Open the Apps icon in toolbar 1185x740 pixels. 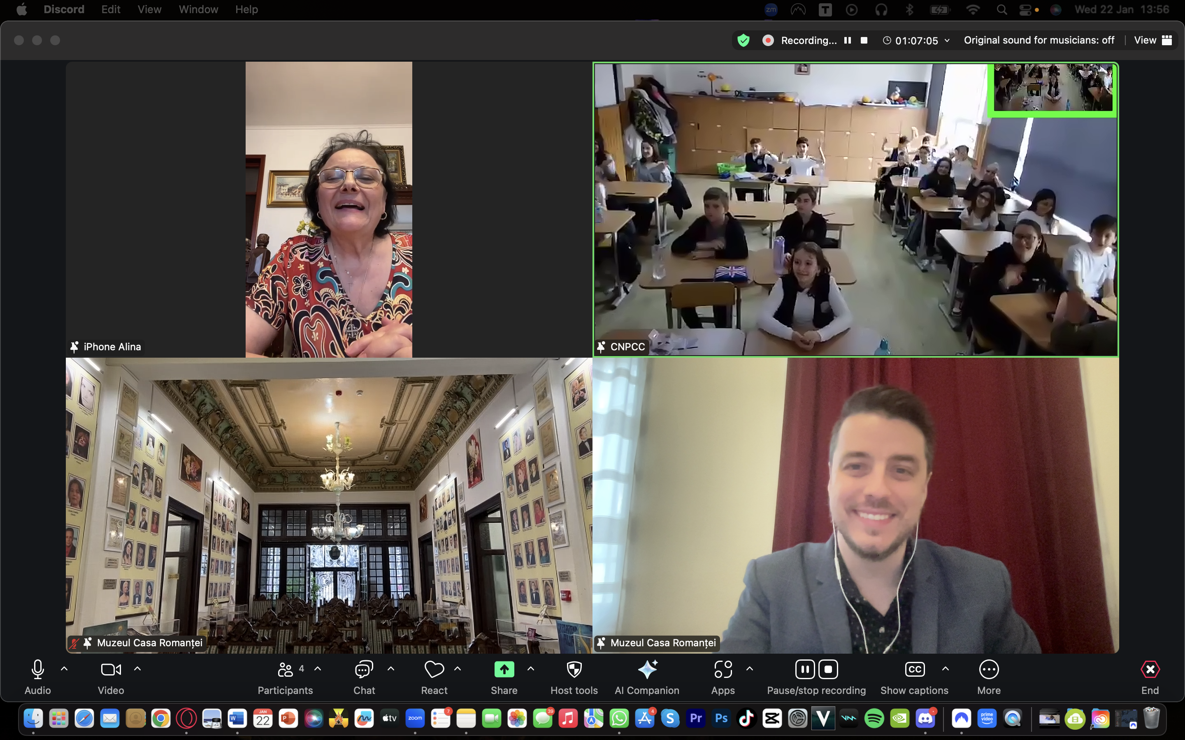tap(723, 670)
